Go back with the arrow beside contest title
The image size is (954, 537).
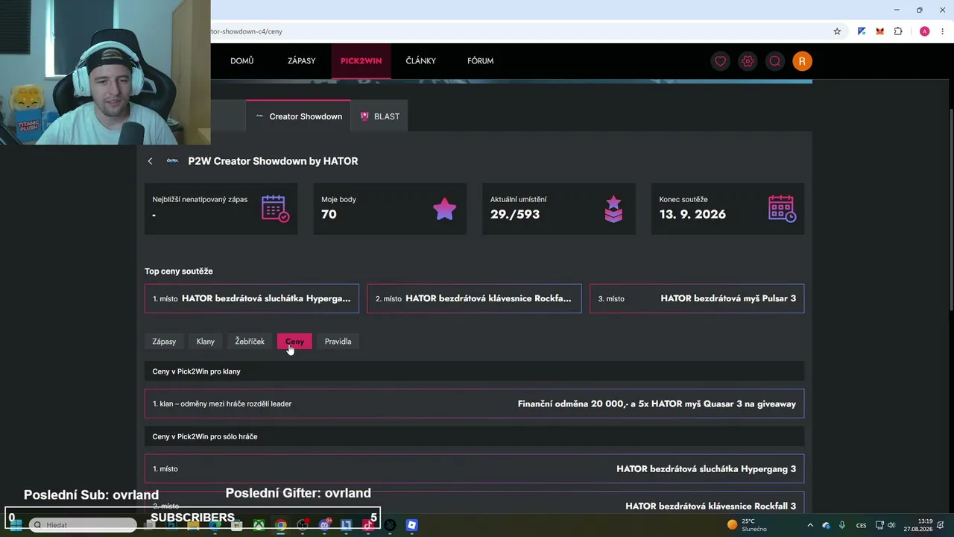click(x=150, y=161)
